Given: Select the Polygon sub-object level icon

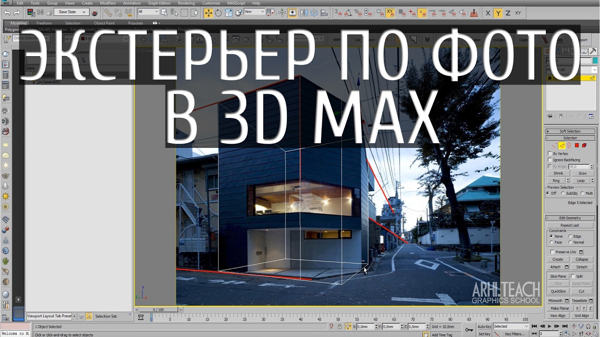Looking at the screenshot, I should tap(577, 146).
